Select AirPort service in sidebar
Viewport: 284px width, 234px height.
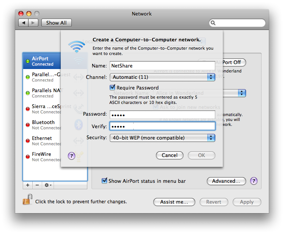point(42,61)
